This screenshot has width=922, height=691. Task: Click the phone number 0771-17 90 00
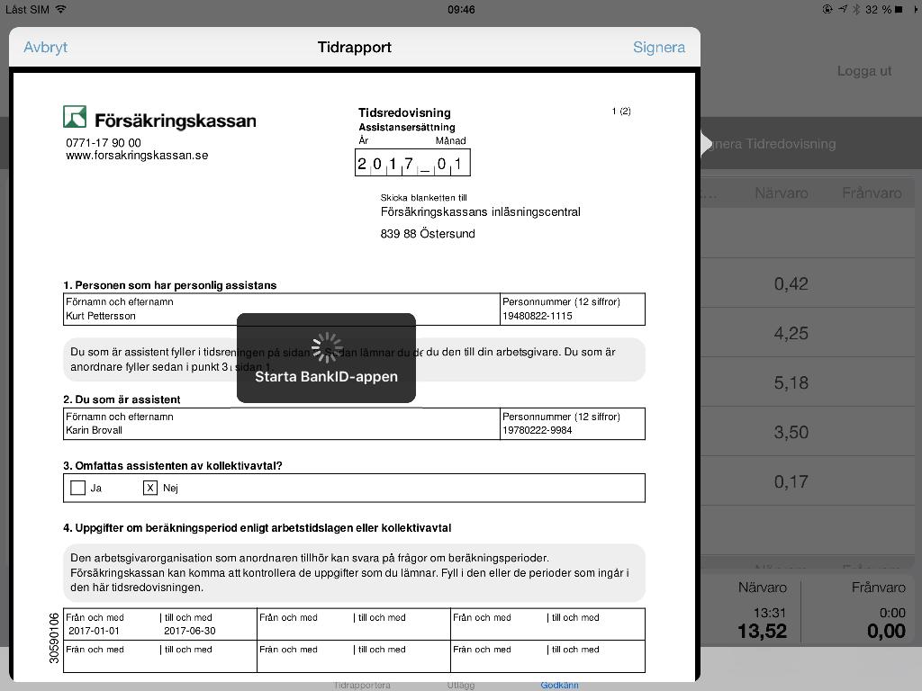[104, 143]
